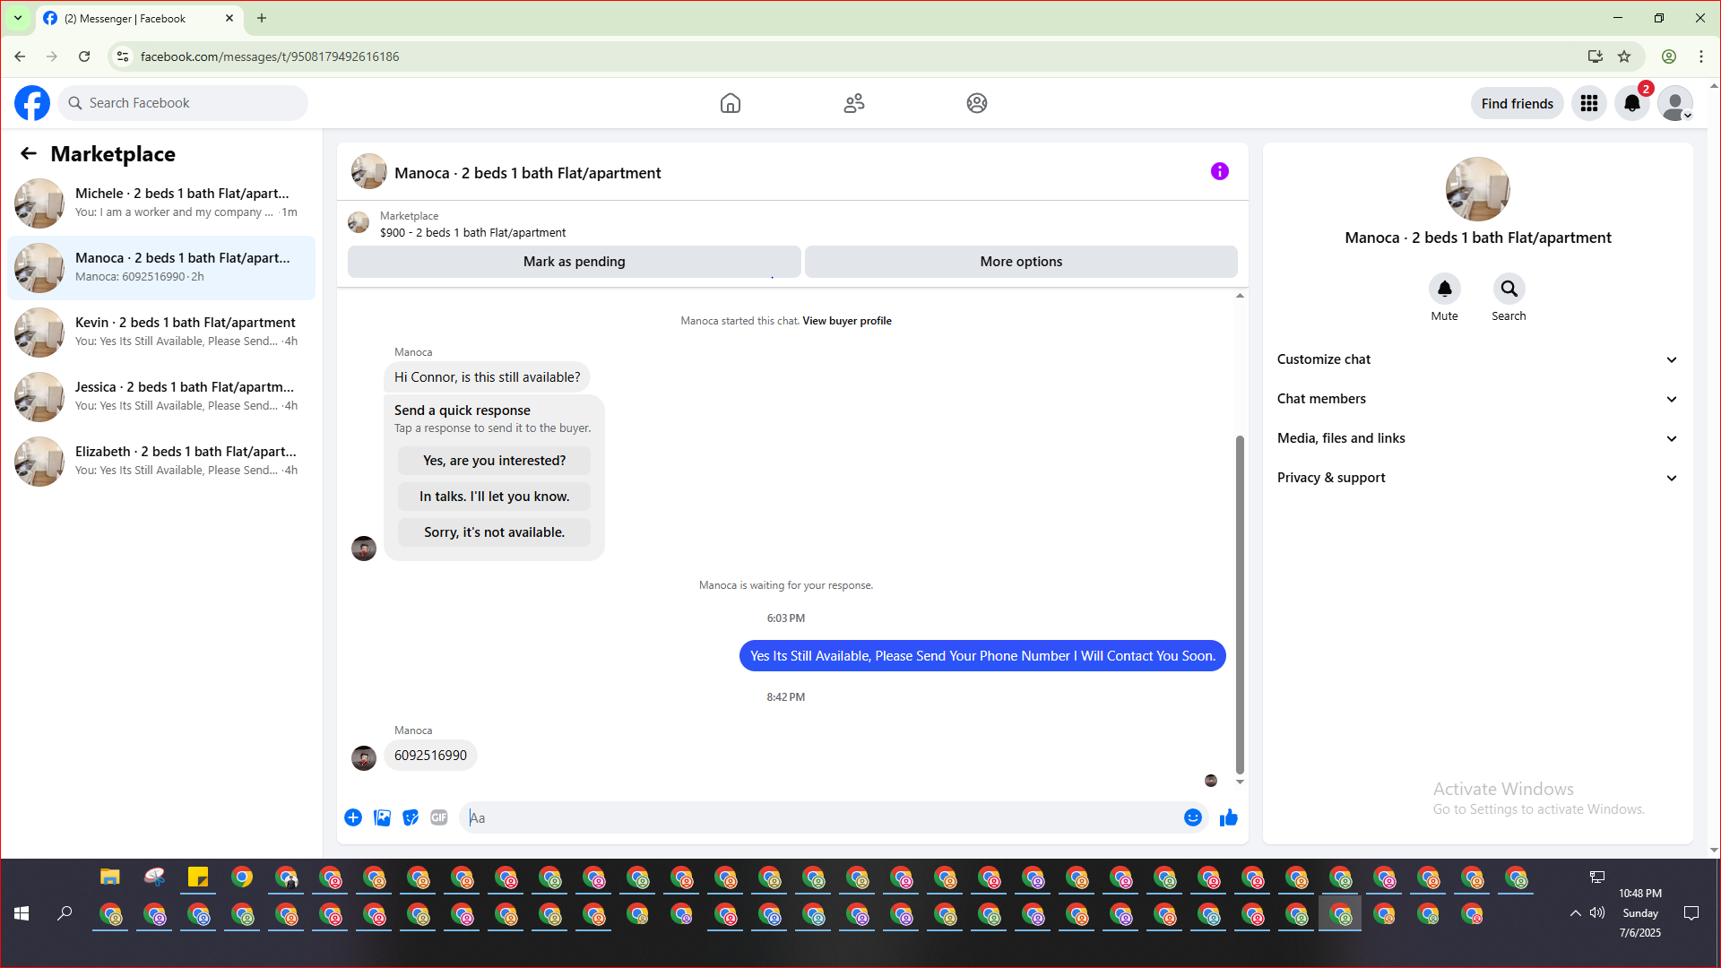Go to Facebook Home tab

coord(730,103)
